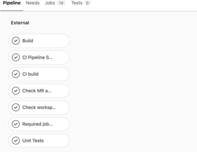Click the success icon beside CI Pipeline S...
Viewport: 197px width, 152px height.
(16, 57)
